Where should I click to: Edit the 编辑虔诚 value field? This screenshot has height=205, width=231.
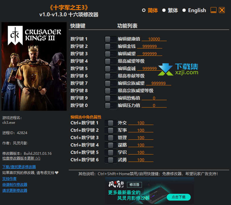tap(150, 69)
